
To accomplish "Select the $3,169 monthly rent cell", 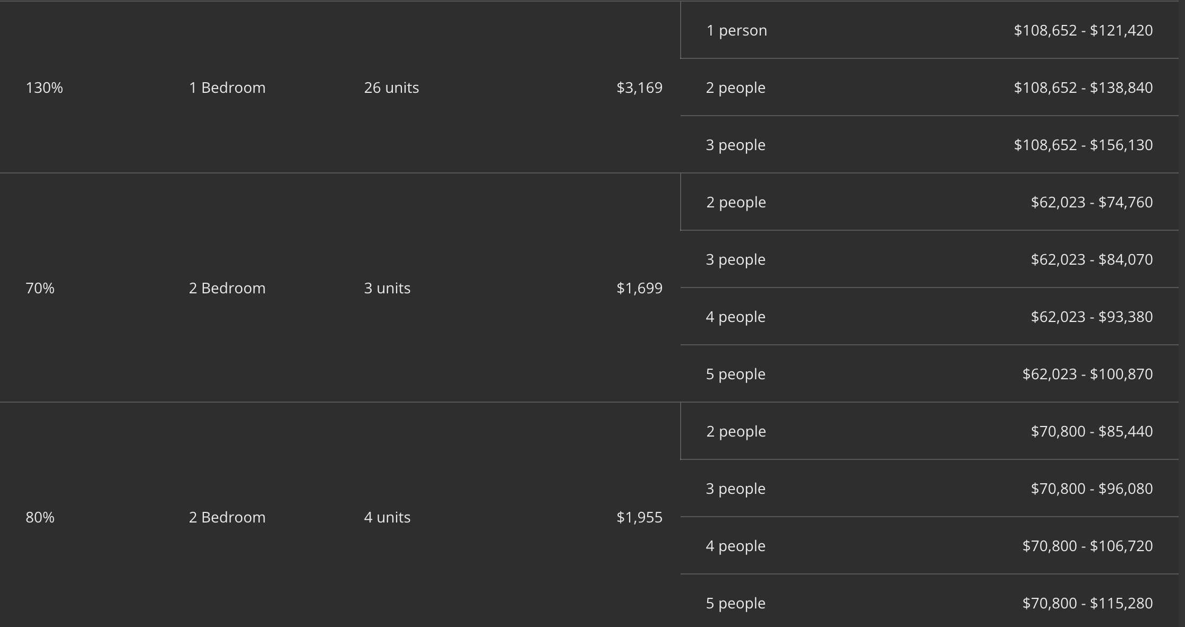I will click(639, 88).
